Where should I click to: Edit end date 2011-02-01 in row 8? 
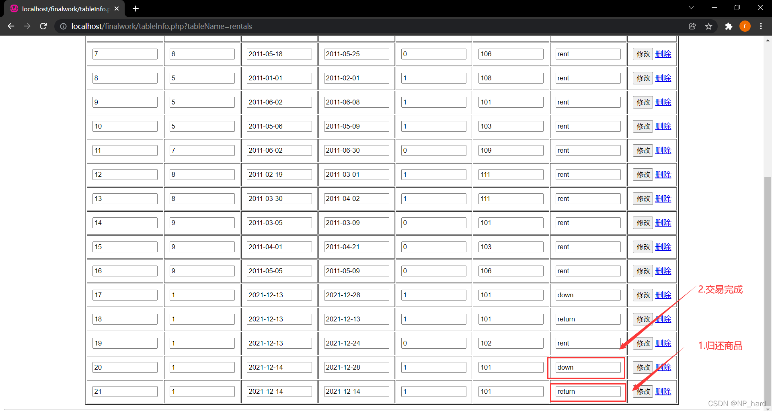[356, 78]
